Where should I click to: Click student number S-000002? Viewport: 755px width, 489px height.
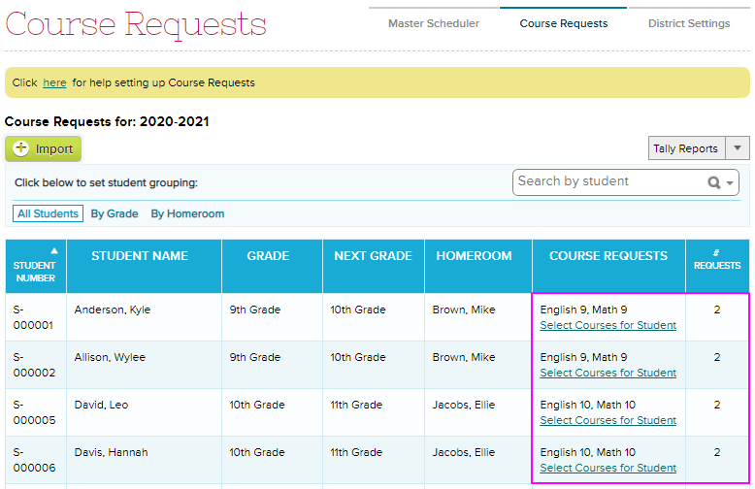coord(34,365)
